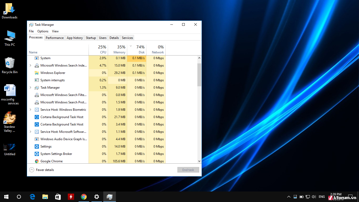359x202 pixels.
Task: Open the View menu
Action: [x=55, y=31]
